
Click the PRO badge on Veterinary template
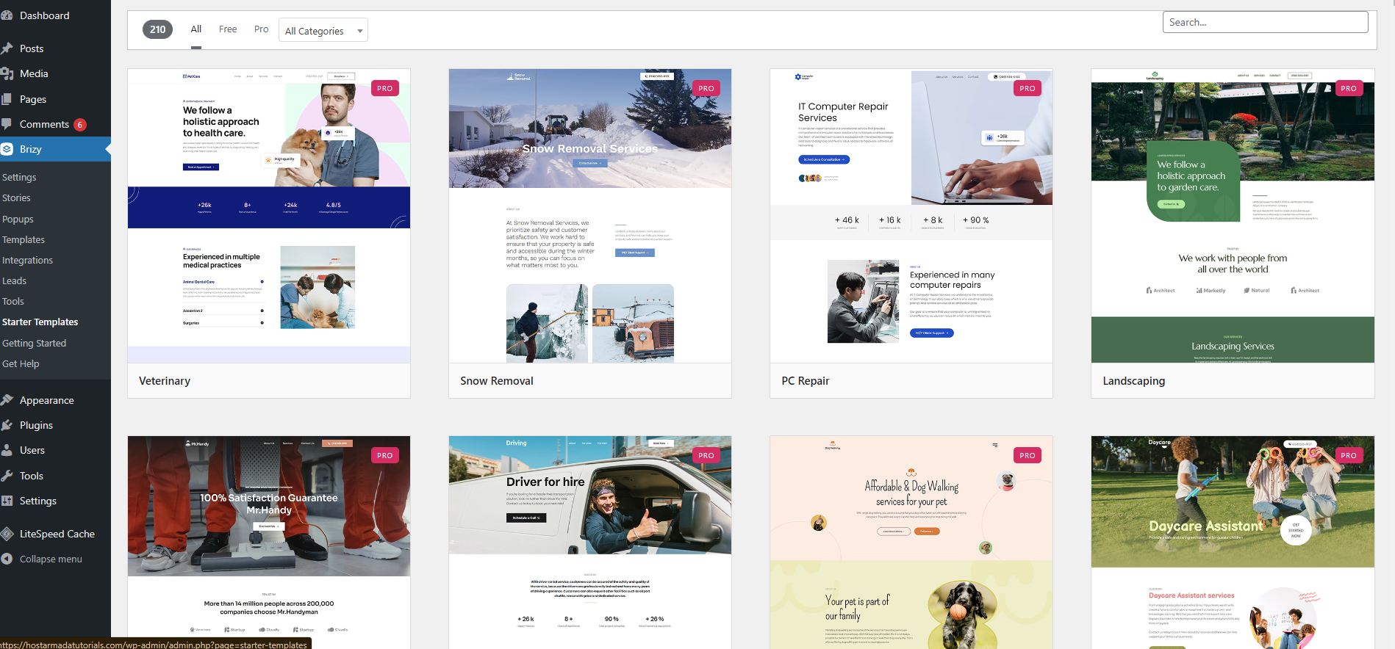point(385,88)
